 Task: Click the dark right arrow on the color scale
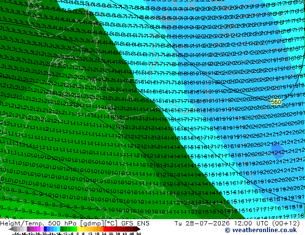coord(139,229)
